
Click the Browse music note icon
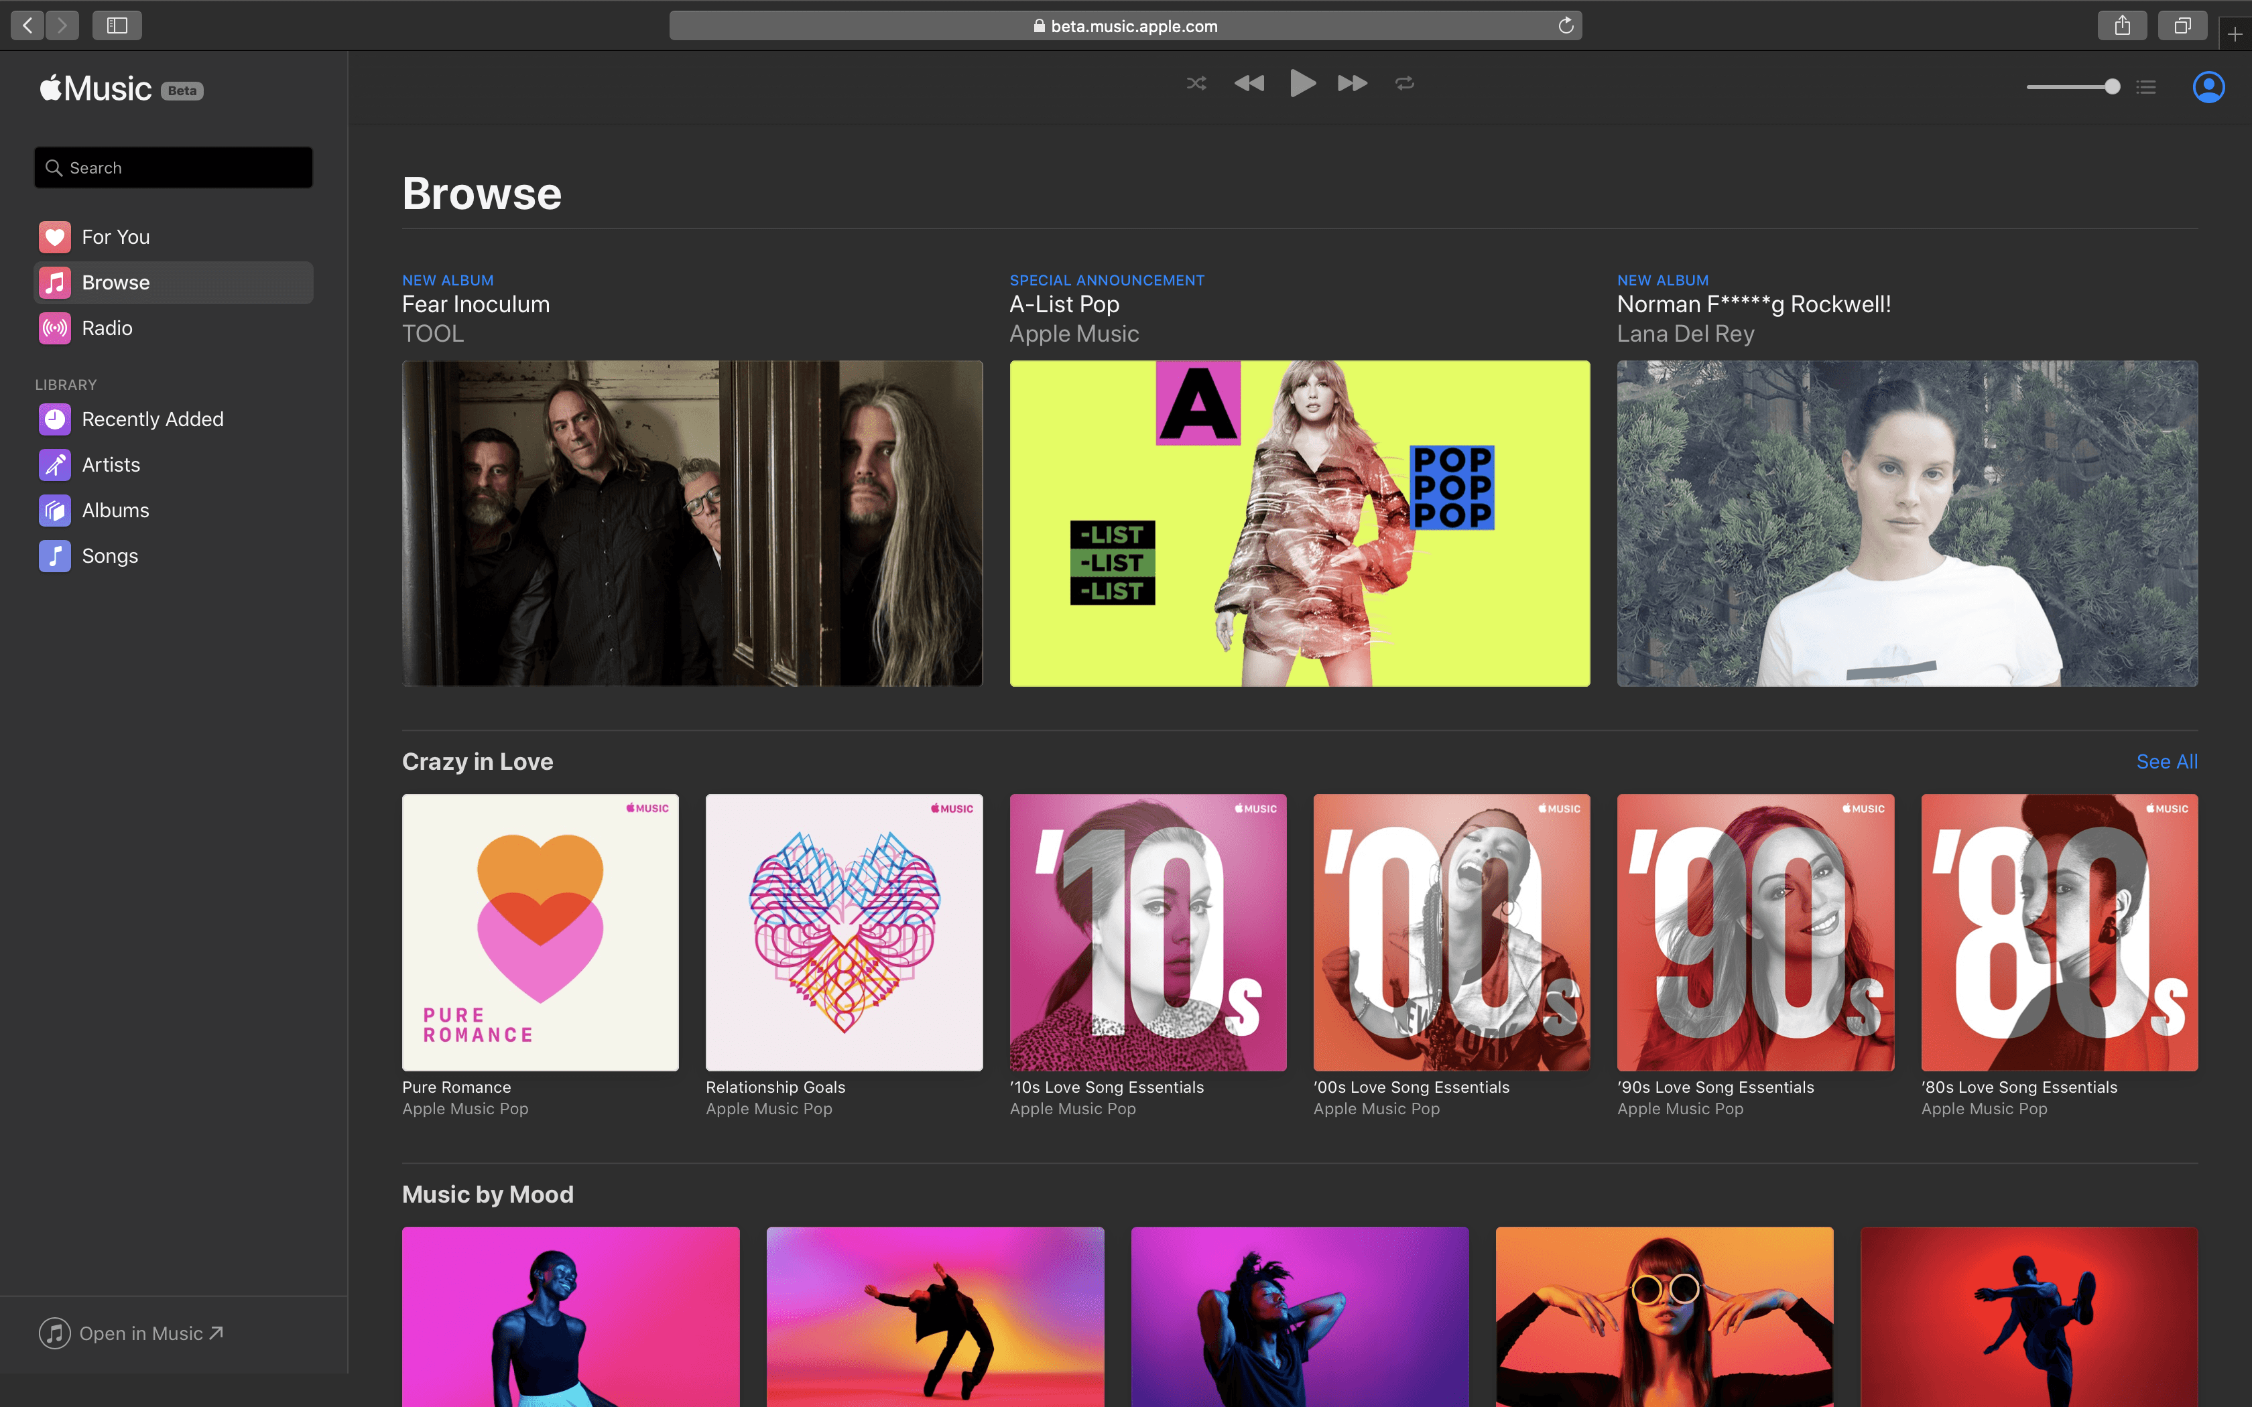(x=55, y=283)
